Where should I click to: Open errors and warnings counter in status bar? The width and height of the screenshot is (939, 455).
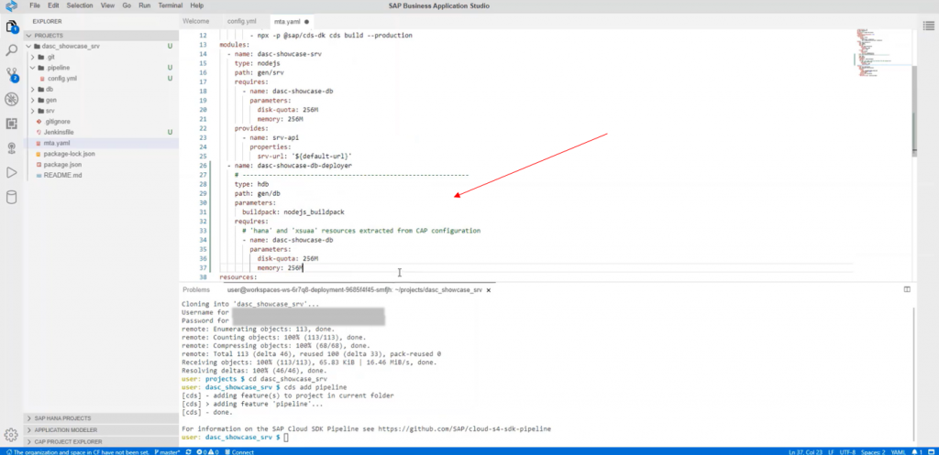tap(207, 452)
